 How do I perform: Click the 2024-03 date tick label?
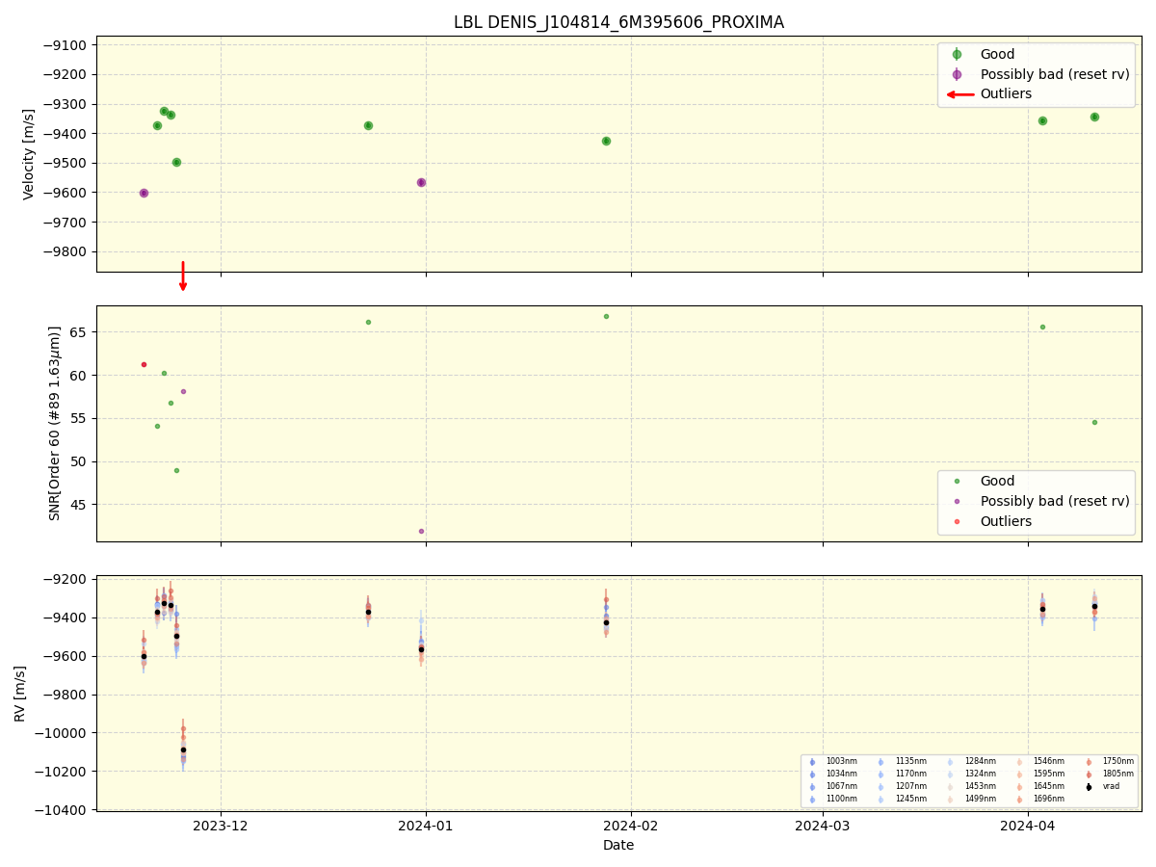[823, 825]
